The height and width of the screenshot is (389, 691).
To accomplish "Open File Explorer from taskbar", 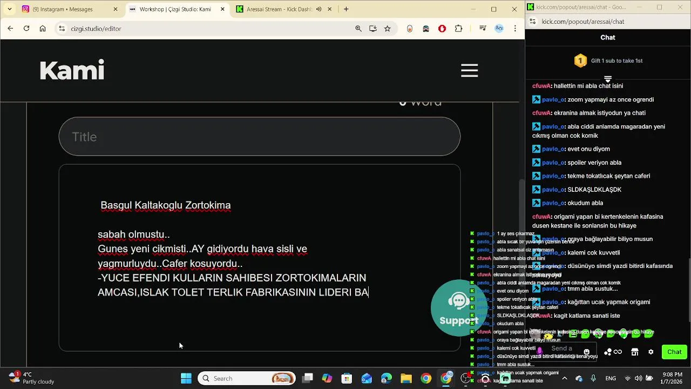I will [x=406, y=378].
